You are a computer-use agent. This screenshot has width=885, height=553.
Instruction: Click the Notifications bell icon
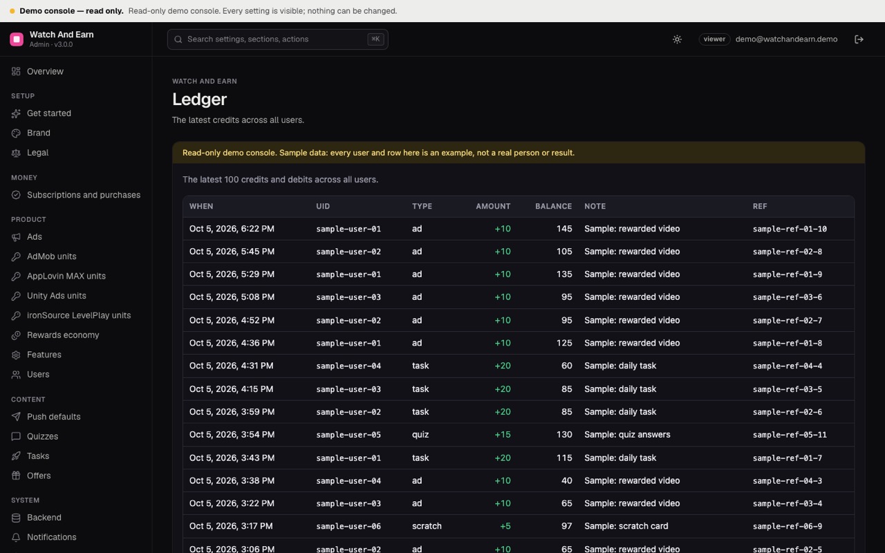point(16,537)
